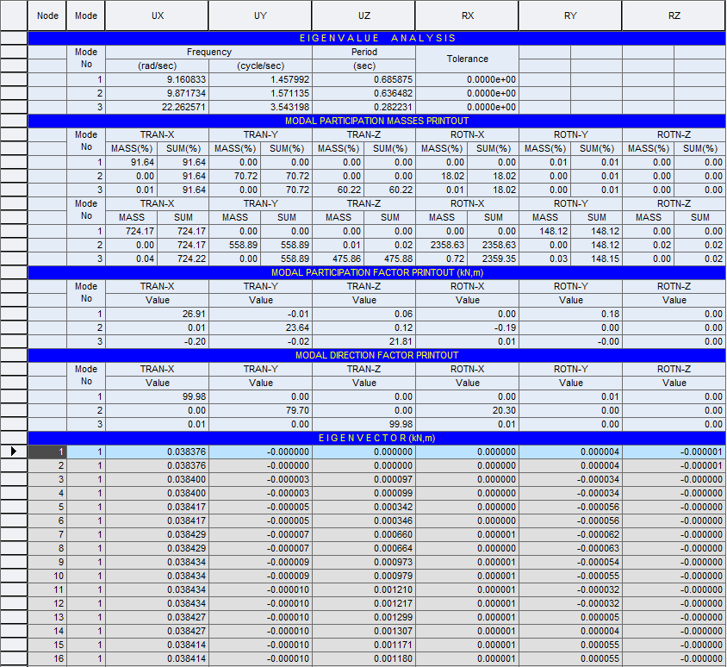727x667 pixels.
Task: Select eigenvector UZ value 0.001307
Action: (x=364, y=631)
